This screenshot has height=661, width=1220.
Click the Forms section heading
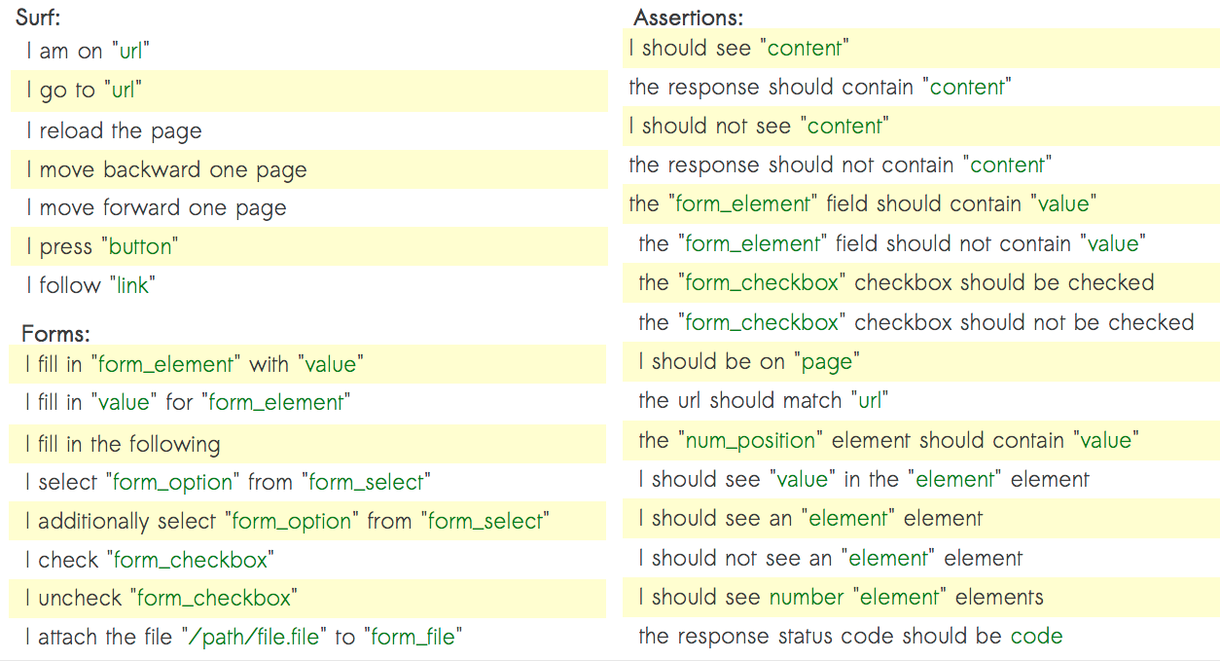coord(55,334)
